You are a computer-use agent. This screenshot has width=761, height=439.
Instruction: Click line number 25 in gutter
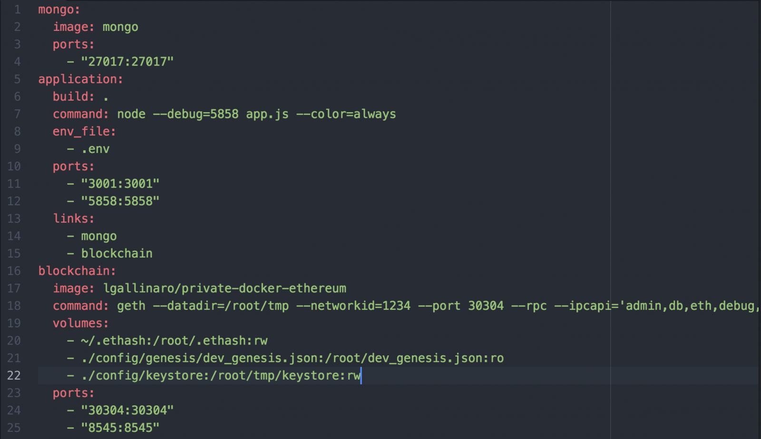14,428
